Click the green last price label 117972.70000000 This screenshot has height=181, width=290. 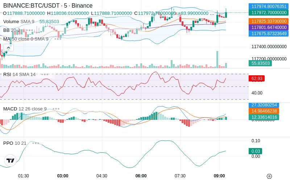click(269, 13)
